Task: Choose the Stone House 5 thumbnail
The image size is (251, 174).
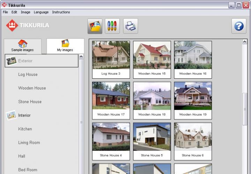Action: coord(152,141)
